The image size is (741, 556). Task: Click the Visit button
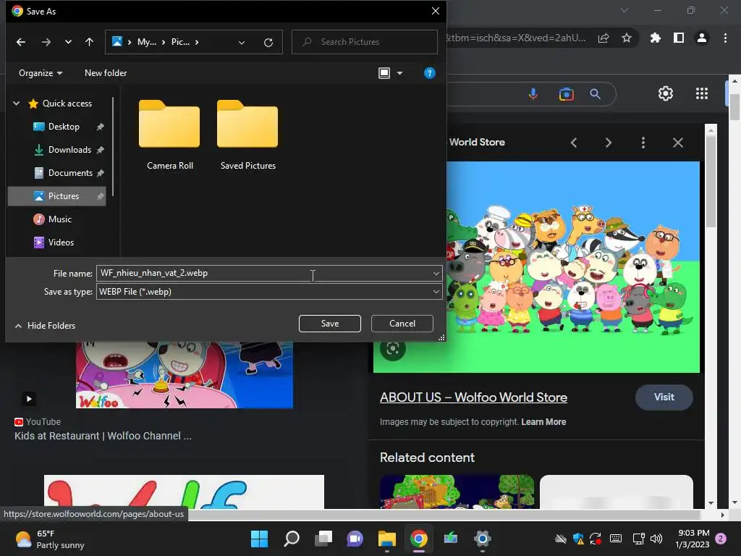(x=664, y=397)
